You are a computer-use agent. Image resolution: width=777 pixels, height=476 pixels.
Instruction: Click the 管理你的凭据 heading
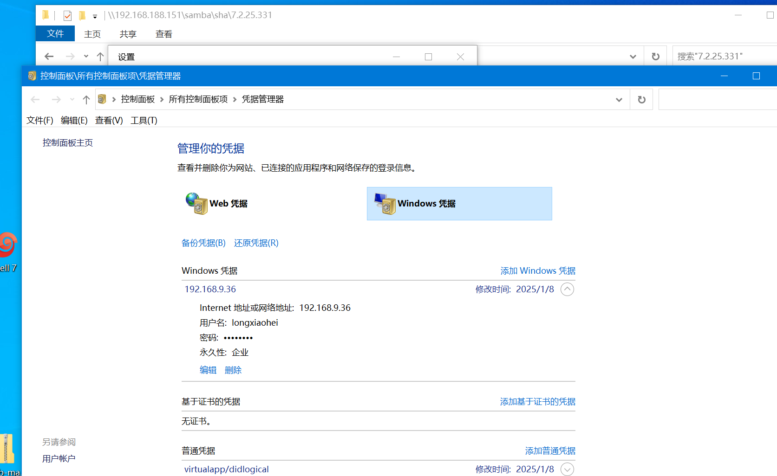pyautogui.click(x=211, y=148)
